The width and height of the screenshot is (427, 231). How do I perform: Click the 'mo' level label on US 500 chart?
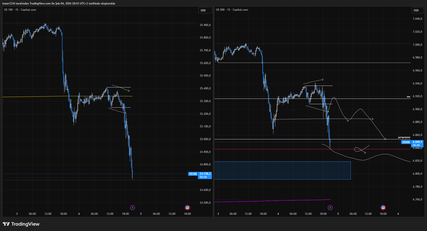[408, 97]
